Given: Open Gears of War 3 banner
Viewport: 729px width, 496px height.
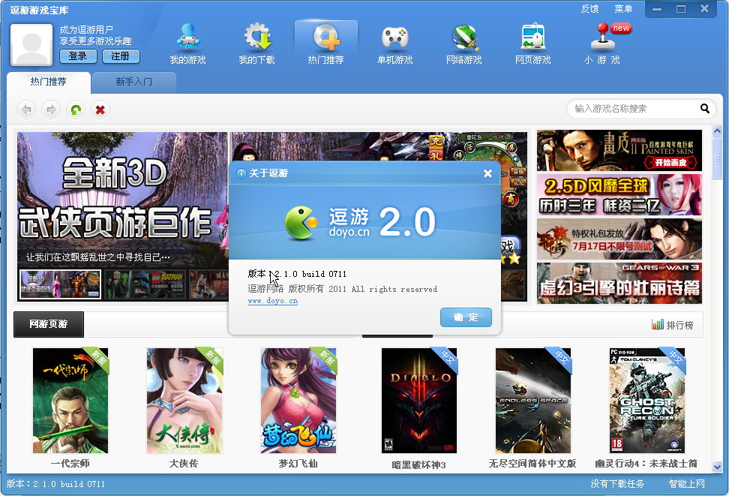Looking at the screenshot, I should [619, 284].
